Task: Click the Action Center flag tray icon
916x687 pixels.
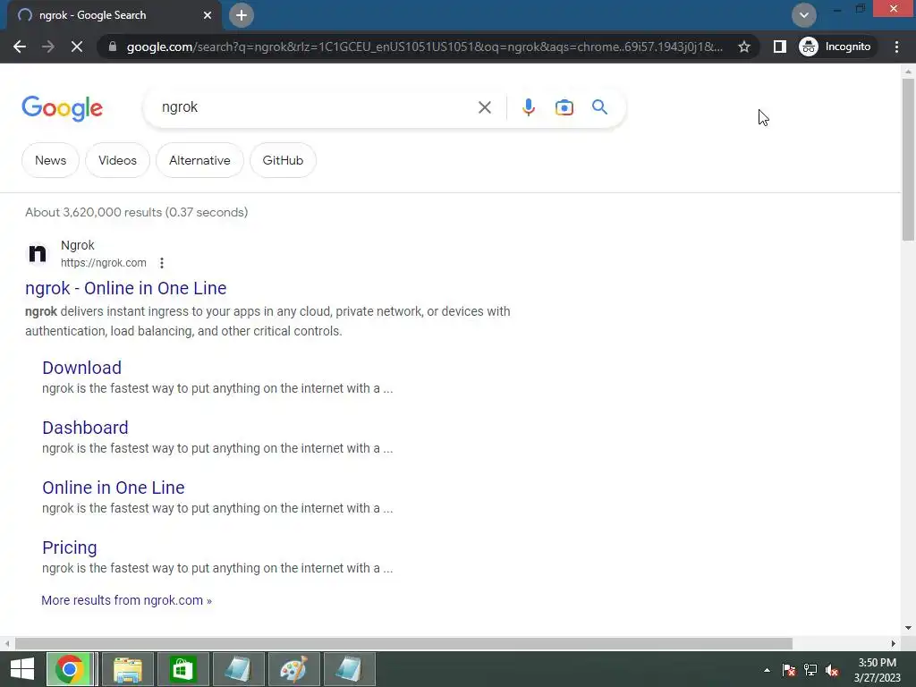Action: tap(789, 670)
